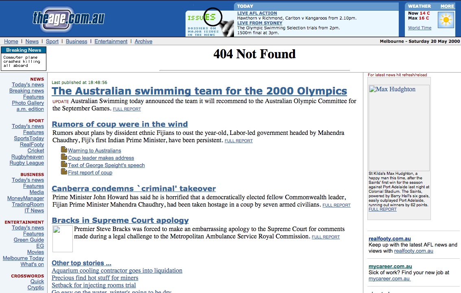Open Today's news under Sport heading

click(28, 126)
